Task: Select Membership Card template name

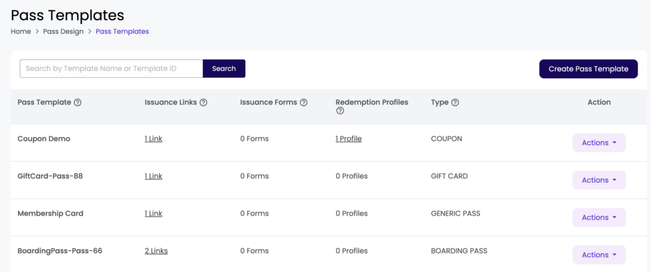Action: click(x=50, y=214)
